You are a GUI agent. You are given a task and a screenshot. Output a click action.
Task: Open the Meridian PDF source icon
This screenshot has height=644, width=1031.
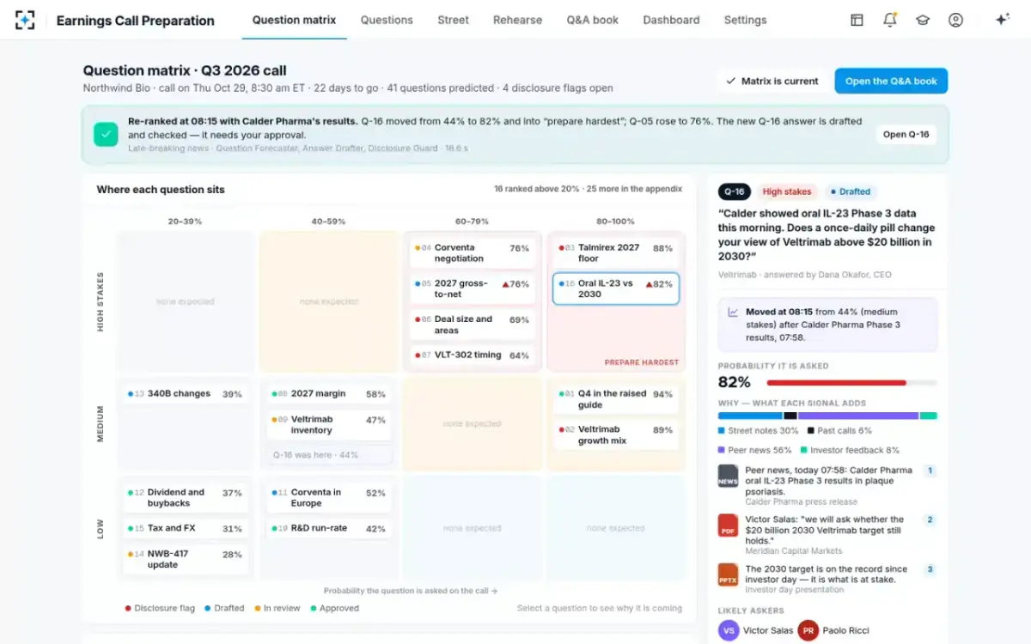pyautogui.click(x=728, y=526)
